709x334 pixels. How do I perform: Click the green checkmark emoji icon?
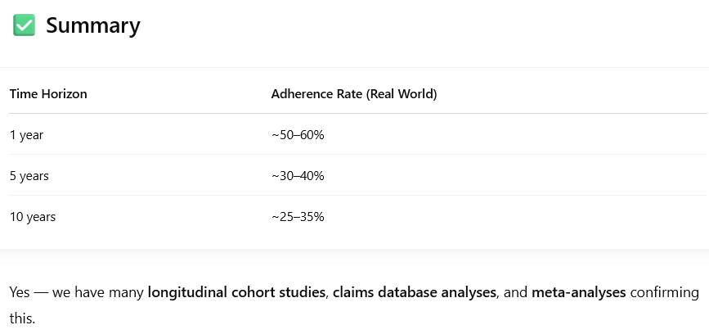pyautogui.click(x=24, y=25)
